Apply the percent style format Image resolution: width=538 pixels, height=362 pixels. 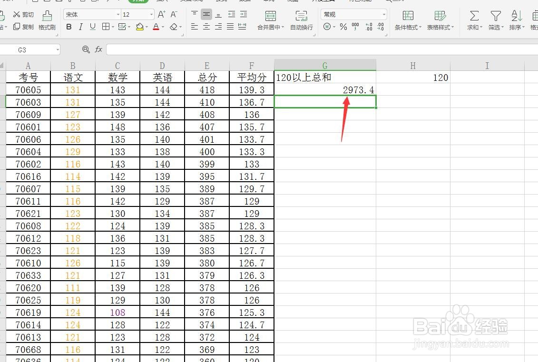[343, 27]
